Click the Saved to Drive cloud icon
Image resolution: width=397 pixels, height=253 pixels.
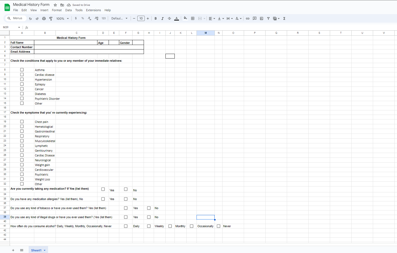pos(69,5)
